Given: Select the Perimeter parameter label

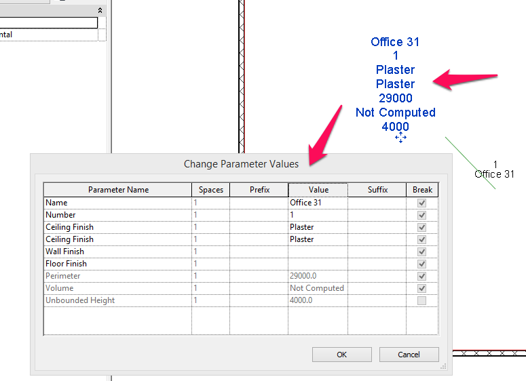Looking at the screenshot, I should [62, 276].
